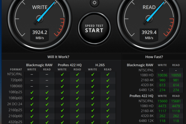Click Blackmagic RAW write dash for NTSC/PAL
The height and width of the screenshot is (124, 186).
[32, 74]
